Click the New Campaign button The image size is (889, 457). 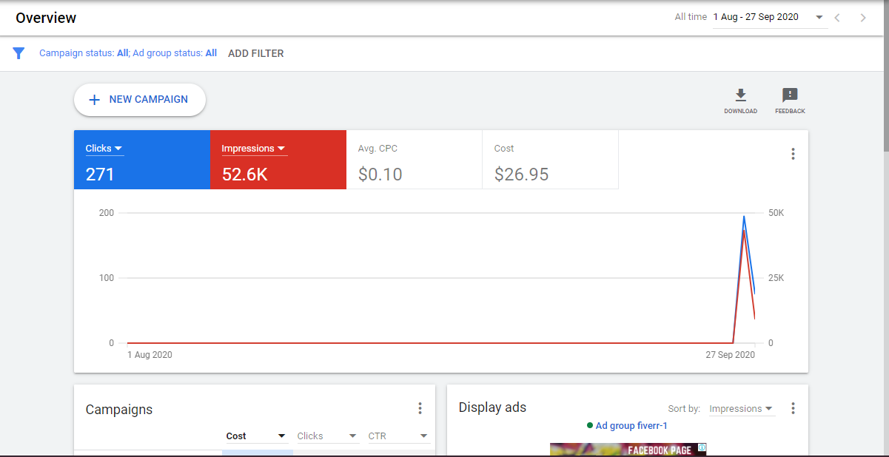139,99
